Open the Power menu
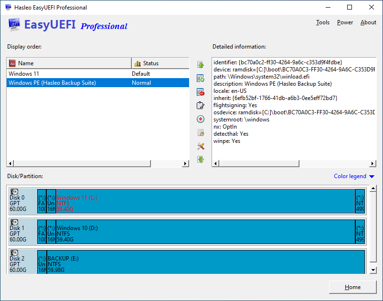Image resolution: width=383 pixels, height=301 pixels. click(345, 22)
